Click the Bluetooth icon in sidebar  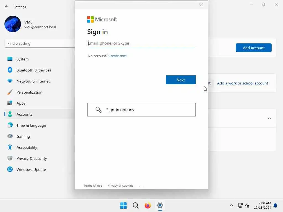(10, 70)
